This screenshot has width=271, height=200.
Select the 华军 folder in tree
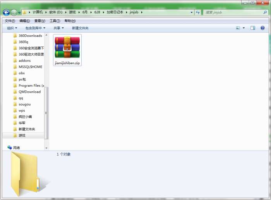coord(19,123)
